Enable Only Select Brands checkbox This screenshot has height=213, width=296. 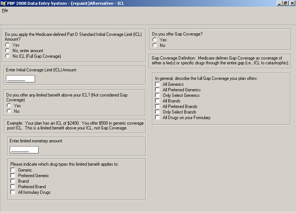tap(157, 112)
